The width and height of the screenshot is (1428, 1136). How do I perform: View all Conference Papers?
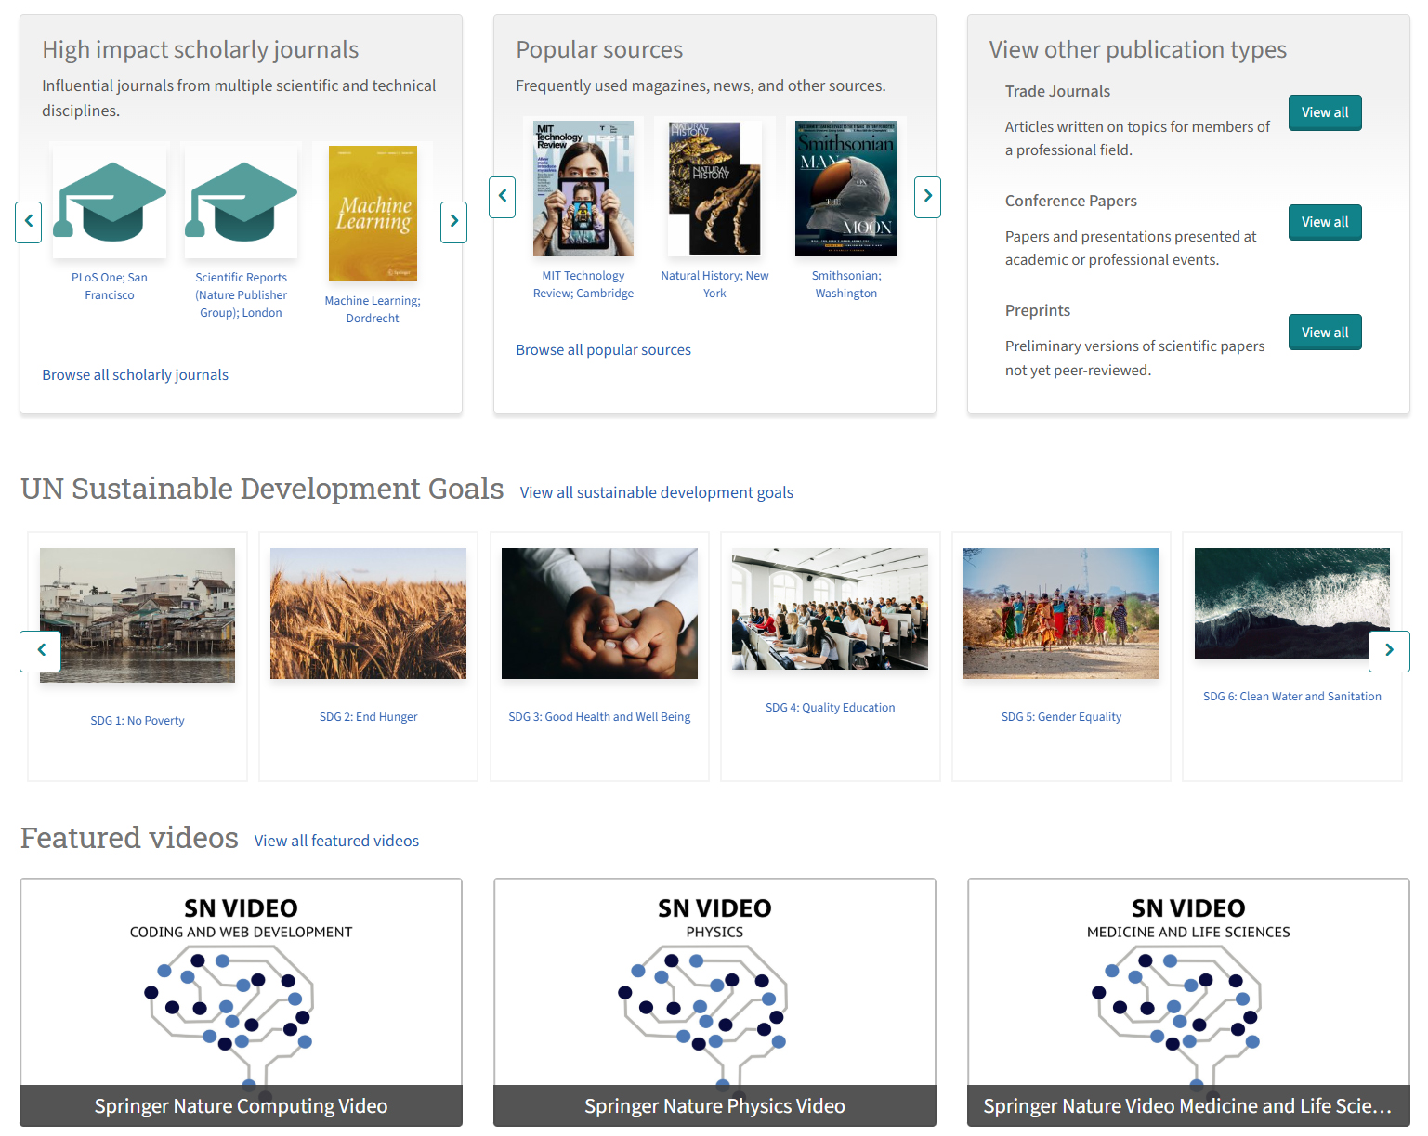1325,222
